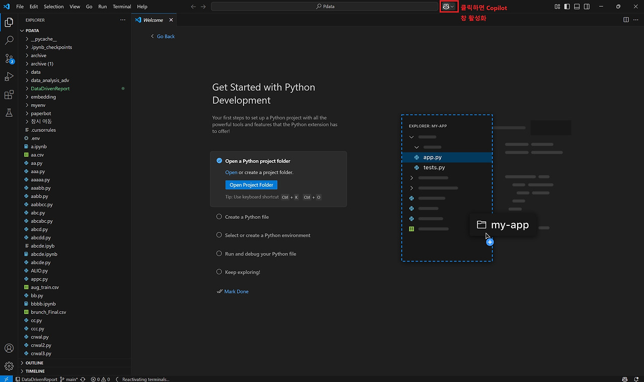Expand the archive folder
The image size is (644, 382).
click(38, 55)
